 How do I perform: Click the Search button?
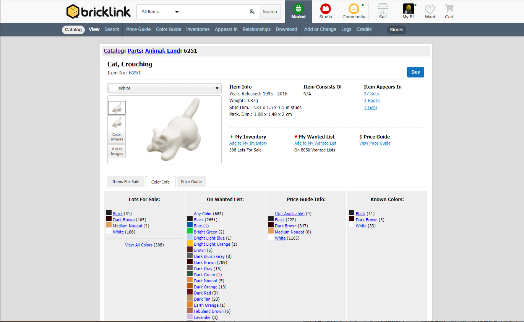pyautogui.click(x=270, y=12)
